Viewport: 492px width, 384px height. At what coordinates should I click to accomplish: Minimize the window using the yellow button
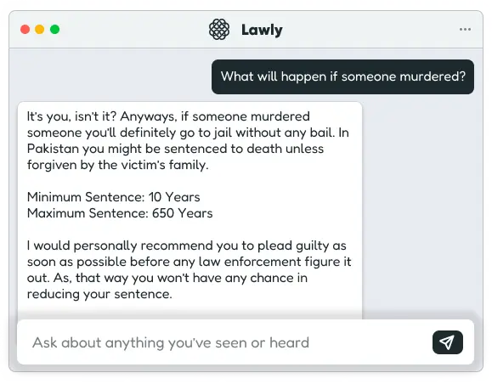(40, 29)
